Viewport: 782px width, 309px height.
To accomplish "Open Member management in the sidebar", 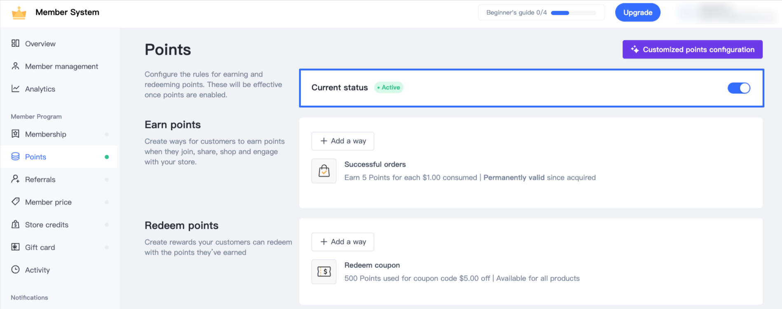I will pyautogui.click(x=61, y=66).
